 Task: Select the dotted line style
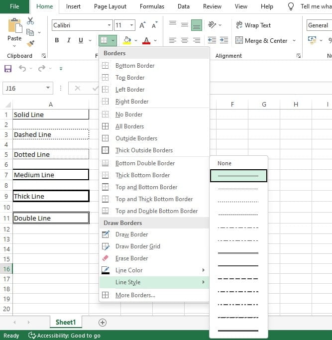click(238, 189)
